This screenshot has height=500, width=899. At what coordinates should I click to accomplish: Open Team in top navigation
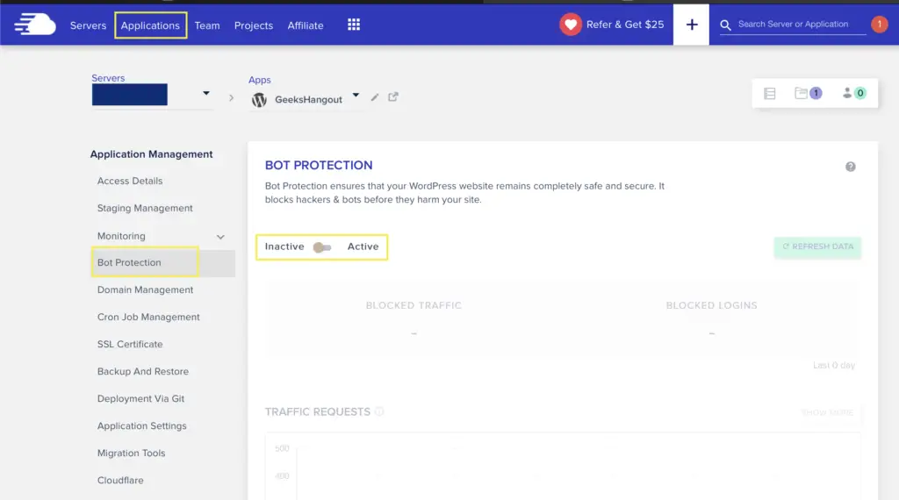(207, 25)
